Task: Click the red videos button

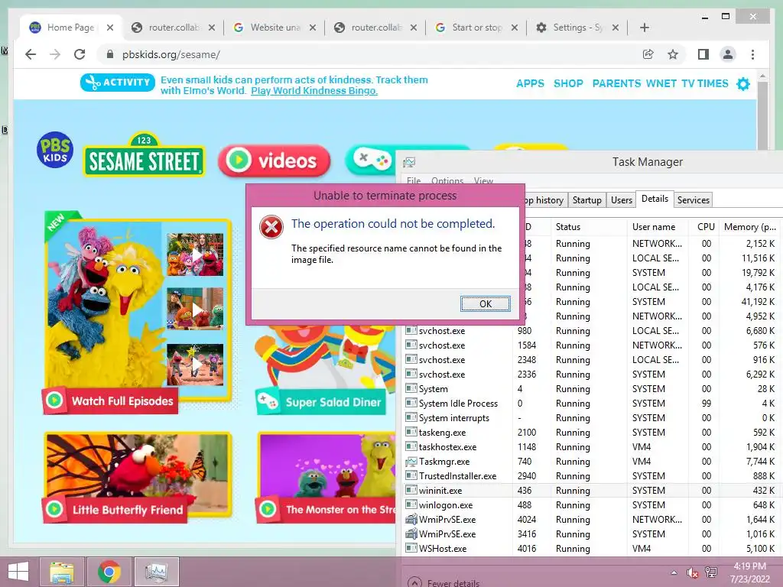Action: pyautogui.click(x=275, y=161)
